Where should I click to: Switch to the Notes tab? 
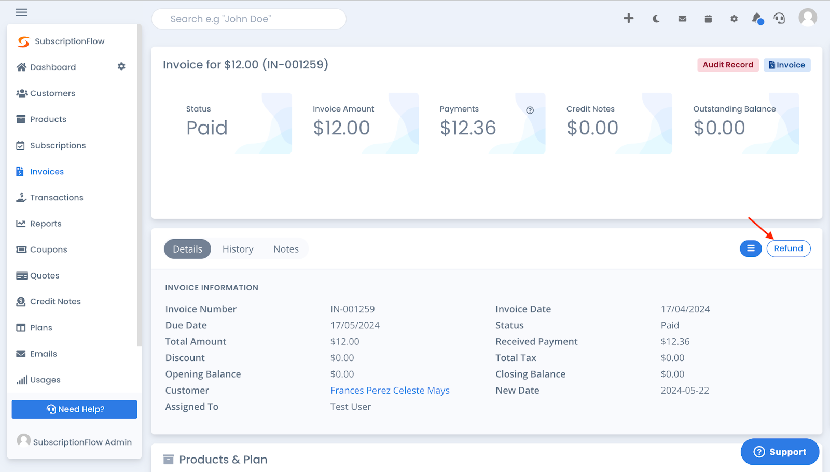(x=285, y=248)
